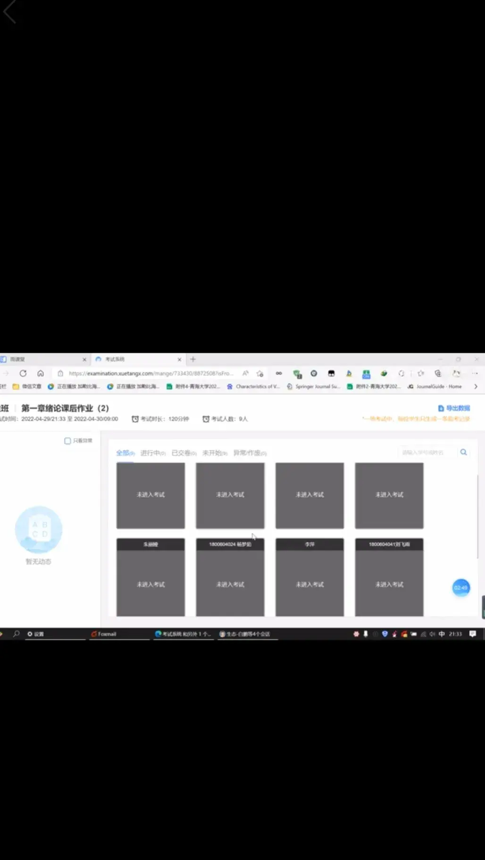The height and width of the screenshot is (860, 485).
Task: Click the browser favorites star-list icon
Action: click(420, 373)
